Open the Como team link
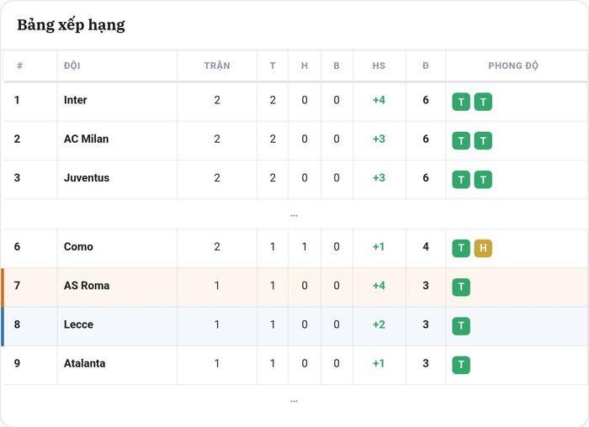Image resolution: width=589 pixels, height=427 pixels. point(78,247)
